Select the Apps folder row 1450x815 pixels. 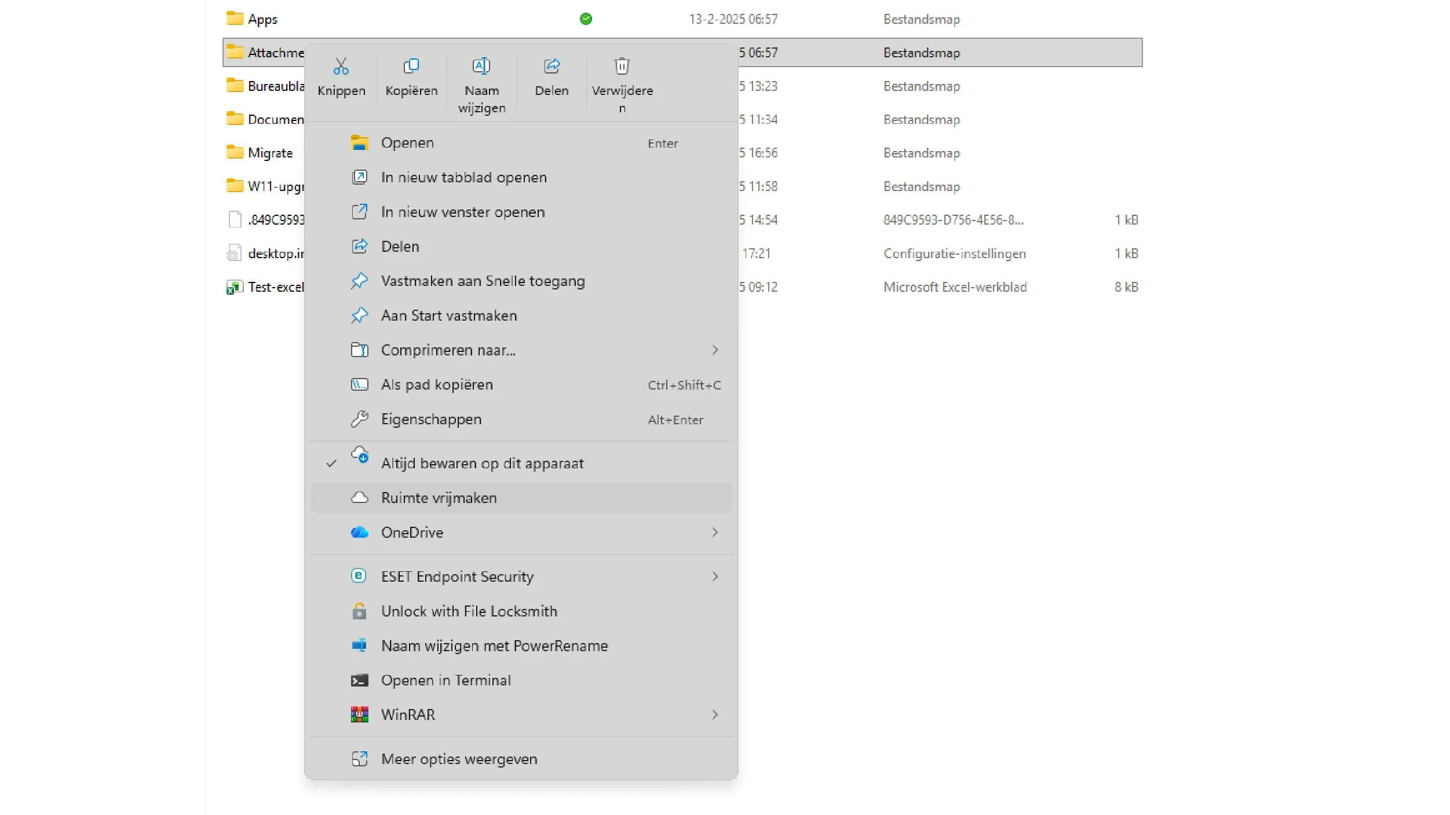tap(262, 19)
